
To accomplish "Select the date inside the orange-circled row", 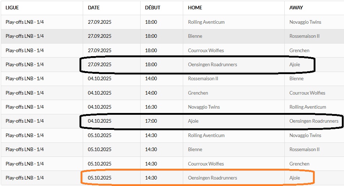I will tap(99, 178).
